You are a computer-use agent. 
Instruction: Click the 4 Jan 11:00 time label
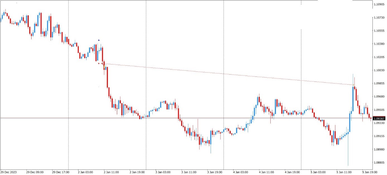(x=266, y=172)
